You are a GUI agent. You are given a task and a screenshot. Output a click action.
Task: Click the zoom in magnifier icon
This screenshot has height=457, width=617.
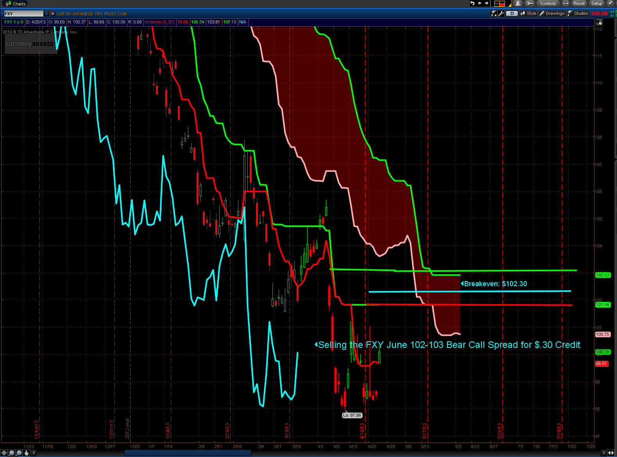click(12, 453)
